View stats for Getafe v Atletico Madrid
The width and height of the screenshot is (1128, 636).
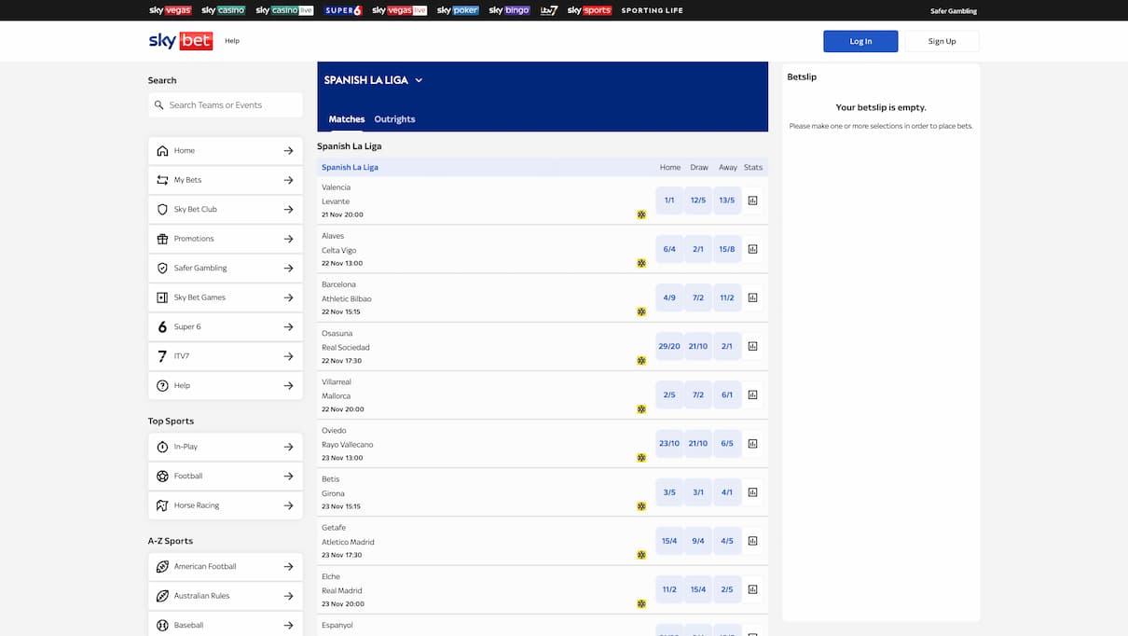coord(752,540)
